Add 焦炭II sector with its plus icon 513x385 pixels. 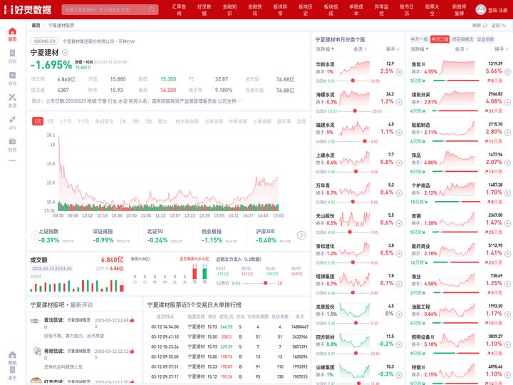[507, 72]
